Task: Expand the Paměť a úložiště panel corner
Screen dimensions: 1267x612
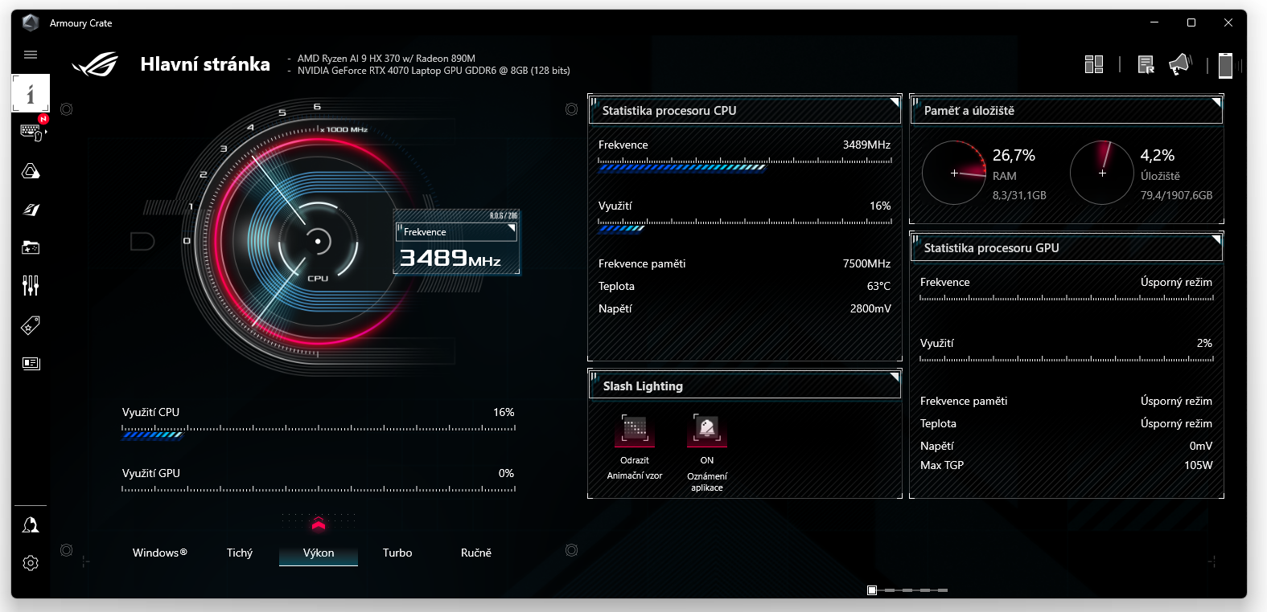Action: pyautogui.click(x=1216, y=102)
